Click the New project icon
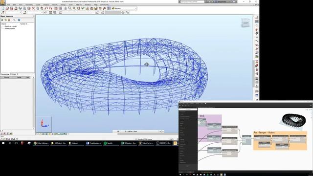 click(x=3, y=8)
